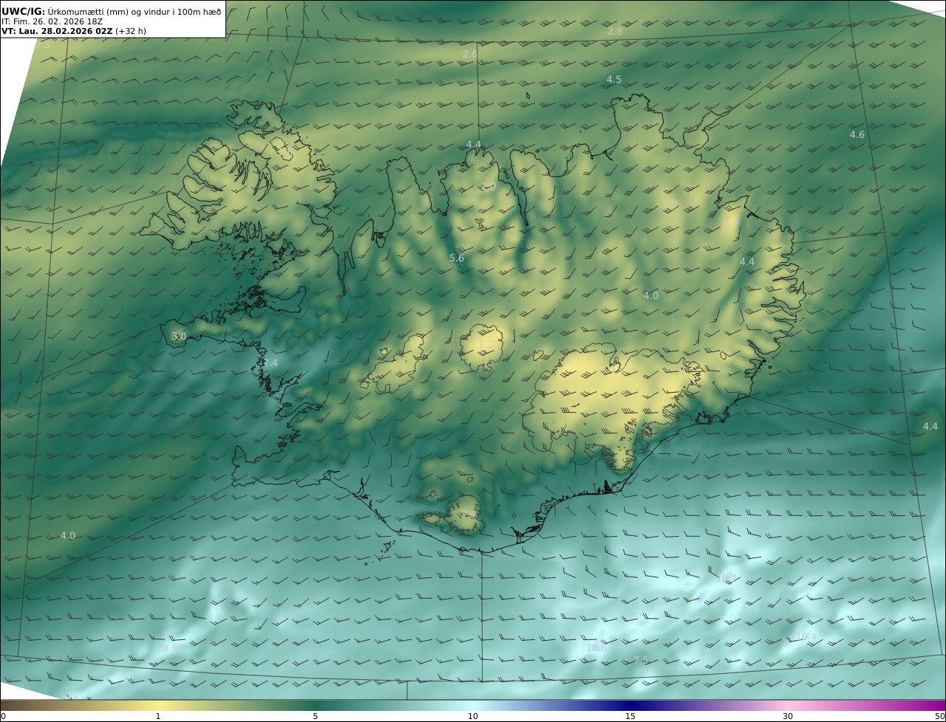Image resolution: width=946 pixels, height=722 pixels.
Task: Click the '1' tick on the color scale
Action: (x=157, y=716)
